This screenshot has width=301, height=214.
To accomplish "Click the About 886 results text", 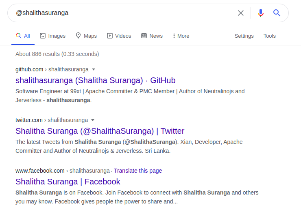I will 57,54.
